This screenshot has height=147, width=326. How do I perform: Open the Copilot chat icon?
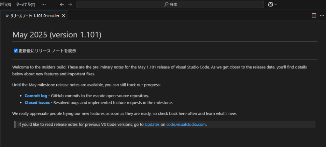(270, 4)
